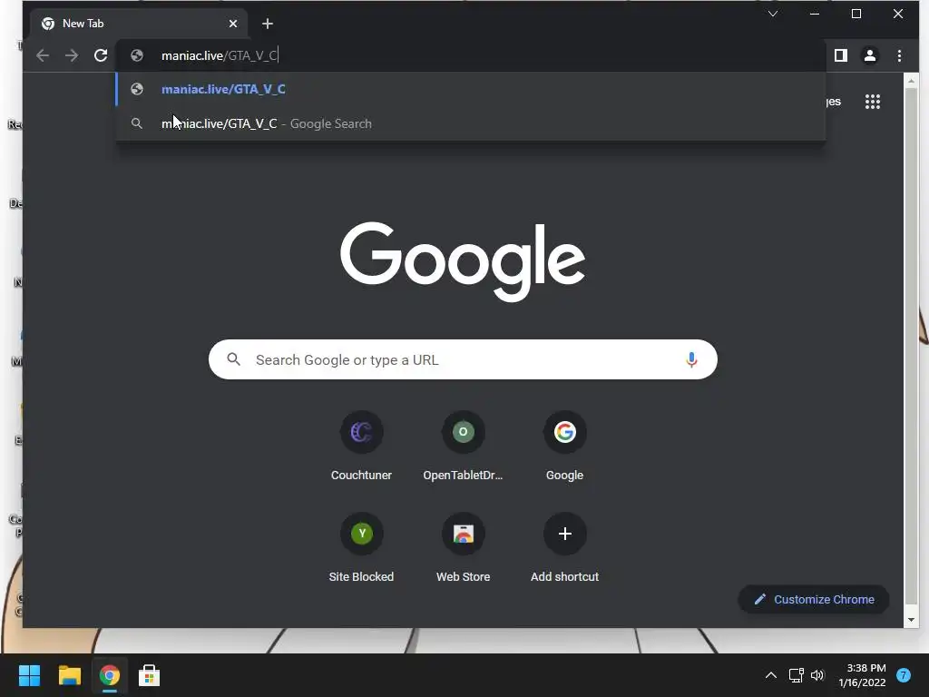Viewport: 929px width, 697px height.
Task: Open File Explorer from the taskbar
Action: [69, 675]
